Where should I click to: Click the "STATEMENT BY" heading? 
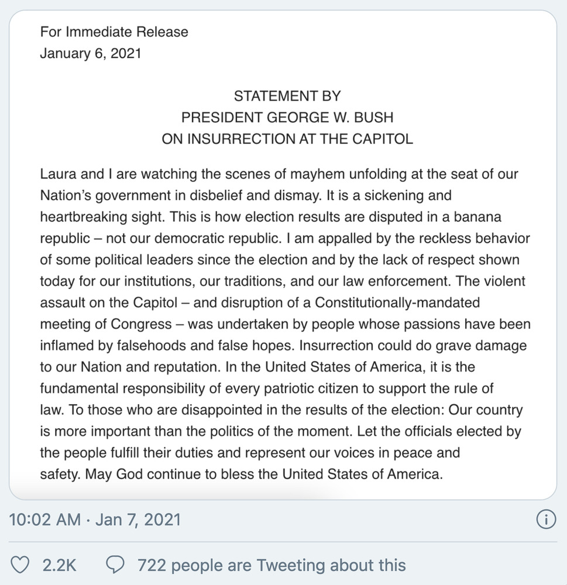(287, 97)
